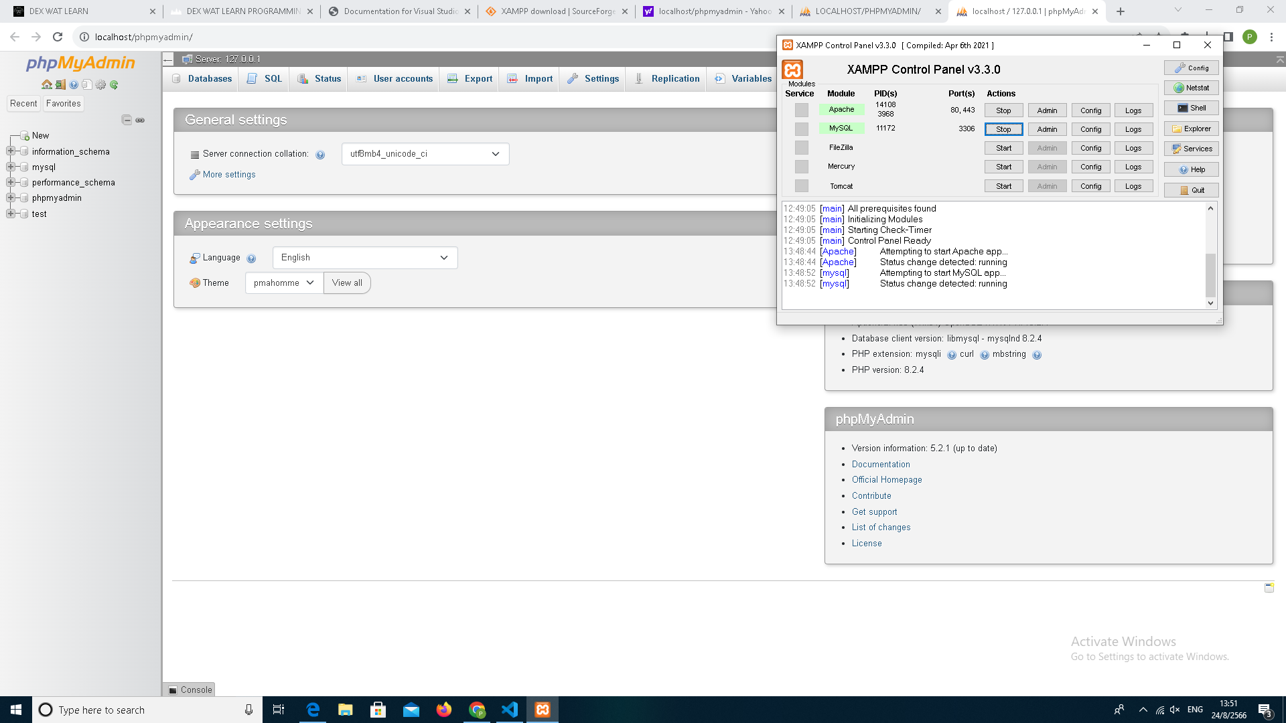Open Windows Services from XAMPP
Screen dimensions: 1286x723
click(x=1191, y=149)
